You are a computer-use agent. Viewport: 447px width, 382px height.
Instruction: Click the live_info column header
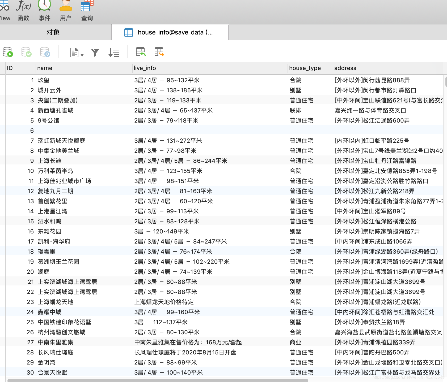tap(210, 68)
